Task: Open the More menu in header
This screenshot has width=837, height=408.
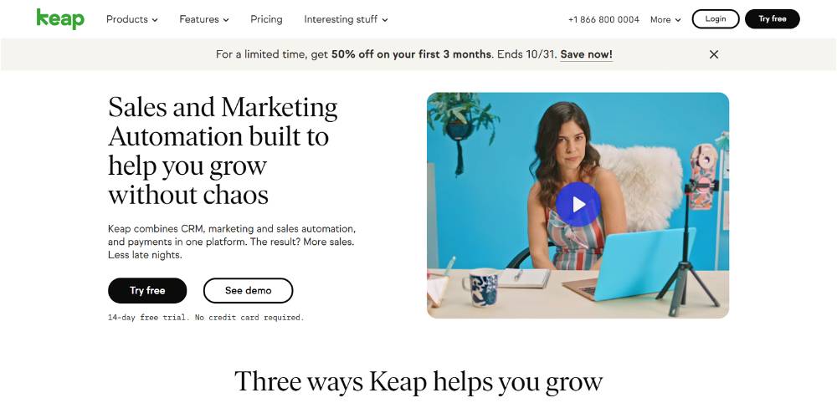Action: pos(665,19)
